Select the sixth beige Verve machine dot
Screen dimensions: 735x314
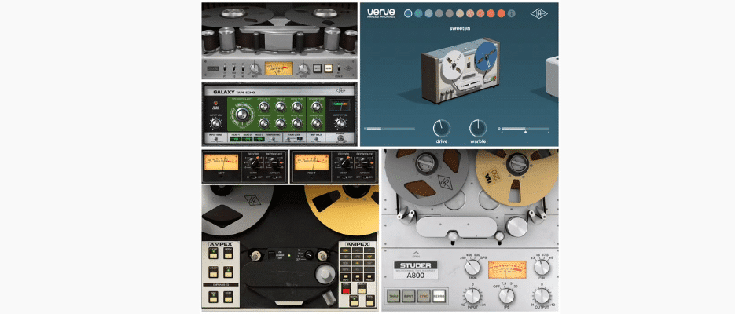tap(459, 13)
